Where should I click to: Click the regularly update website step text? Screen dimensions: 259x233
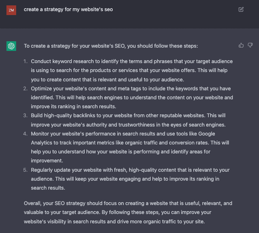click(x=130, y=179)
